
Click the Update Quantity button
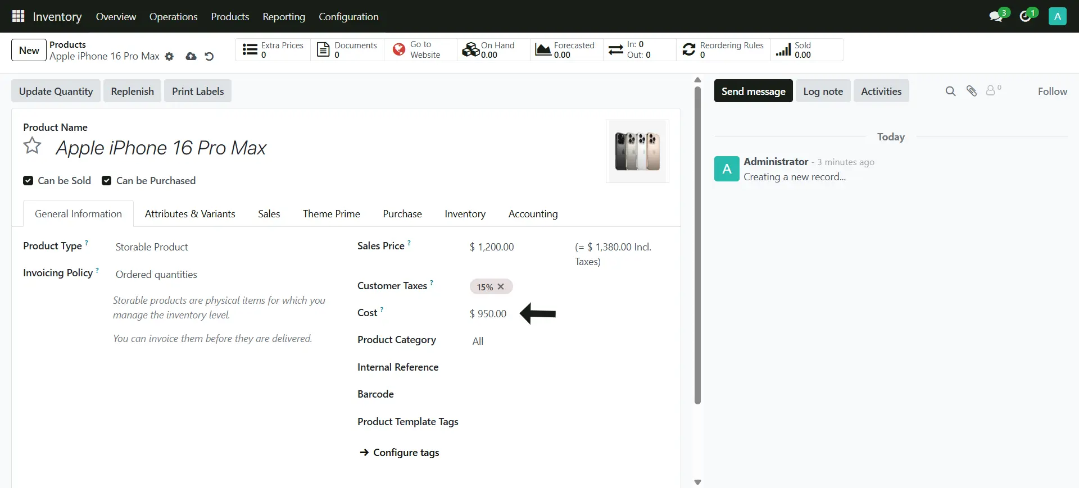click(x=56, y=92)
